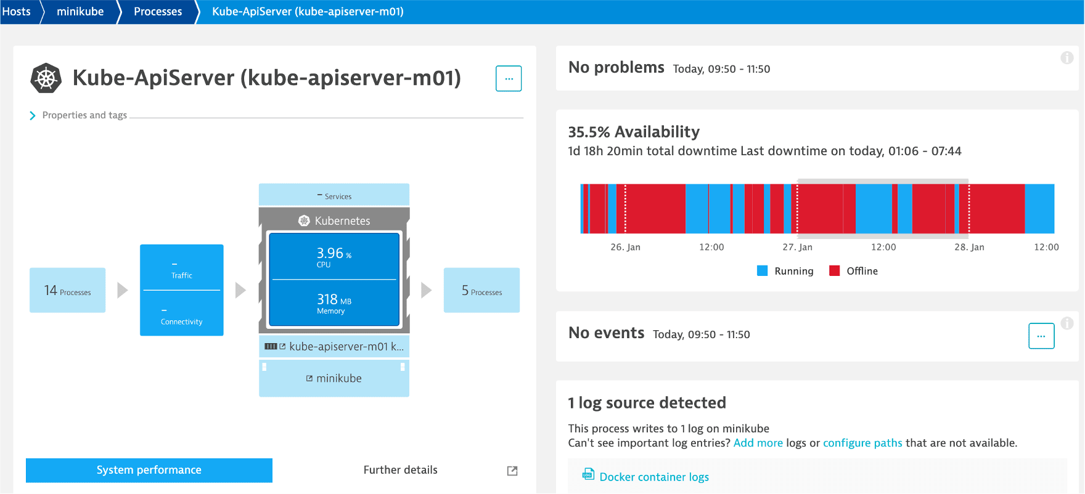Click the container icon beside kube-apiserver-m01
The image size is (1085, 494).
[271, 347]
